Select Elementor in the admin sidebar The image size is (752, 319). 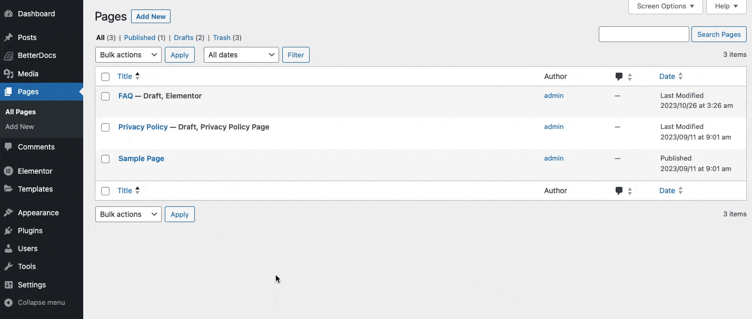tap(35, 171)
